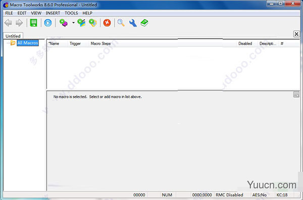
Task: Click the macro detail panel layout icon
Action: point(296,95)
